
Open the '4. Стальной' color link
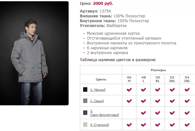coord(99,125)
